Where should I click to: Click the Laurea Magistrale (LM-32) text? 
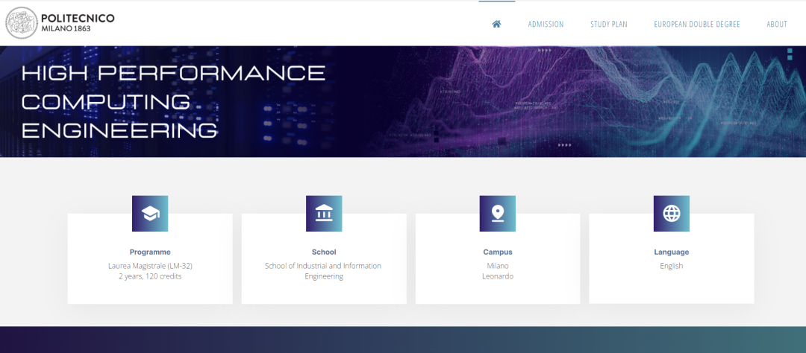(150, 266)
